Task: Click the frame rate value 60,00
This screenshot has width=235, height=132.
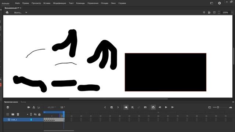Action: click(x=51, y=107)
